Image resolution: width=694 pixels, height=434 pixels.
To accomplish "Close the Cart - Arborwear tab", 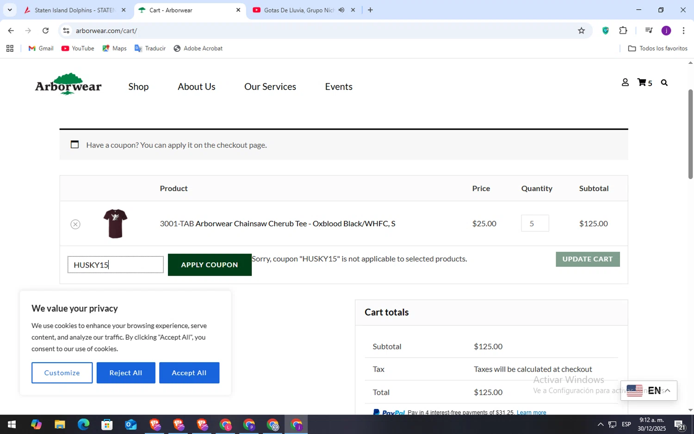I will pos(238,10).
